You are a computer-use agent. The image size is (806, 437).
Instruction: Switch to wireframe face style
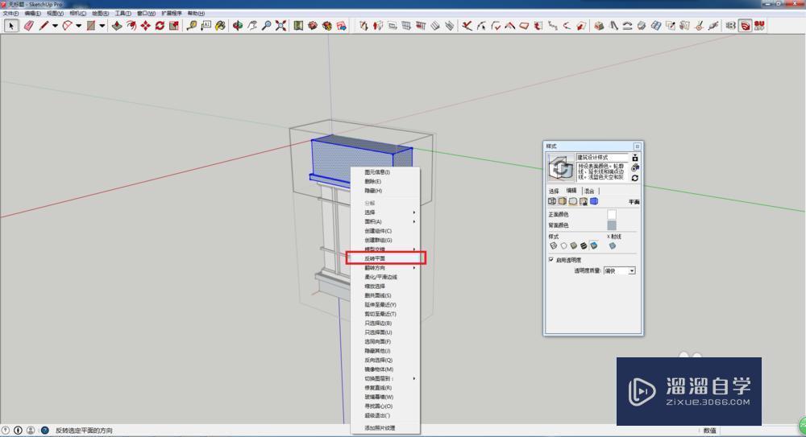pos(554,245)
